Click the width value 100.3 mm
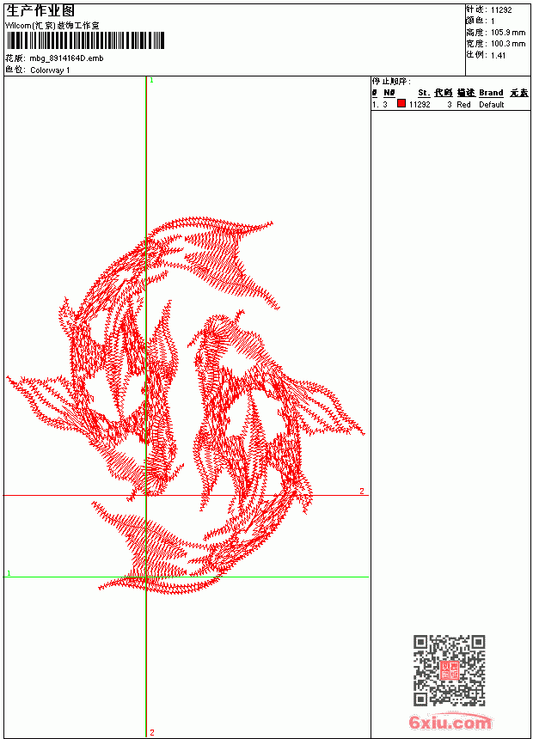This screenshot has height=739, width=533. pyautogui.click(x=508, y=44)
